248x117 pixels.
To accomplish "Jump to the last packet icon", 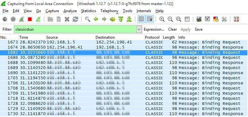I will (x=129, y=19).
